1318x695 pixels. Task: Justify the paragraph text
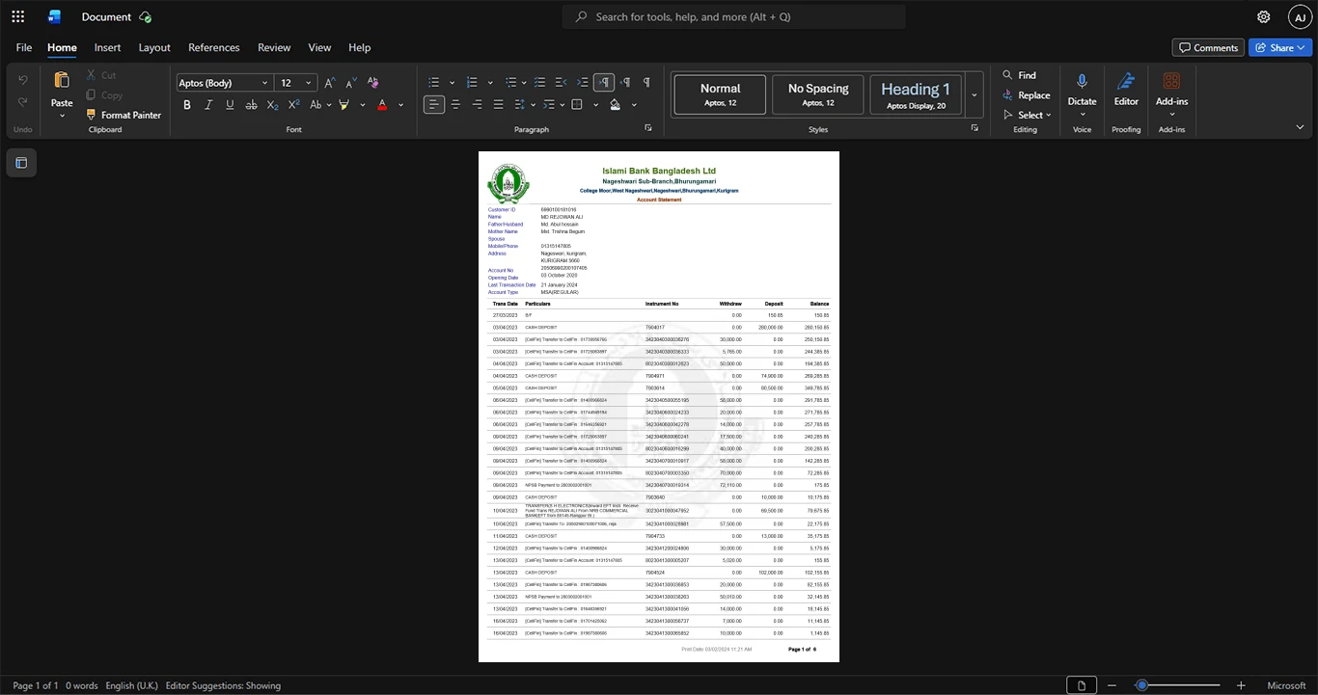tap(498, 104)
